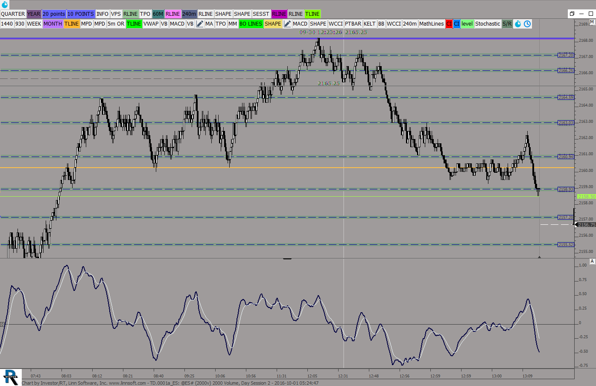This screenshot has width=596, height=386.
Task: Toggle the purple MONTH button
Action: click(x=53, y=24)
